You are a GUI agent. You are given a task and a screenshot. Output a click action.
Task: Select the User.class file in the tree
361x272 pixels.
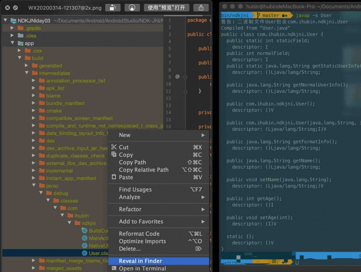coord(98,253)
